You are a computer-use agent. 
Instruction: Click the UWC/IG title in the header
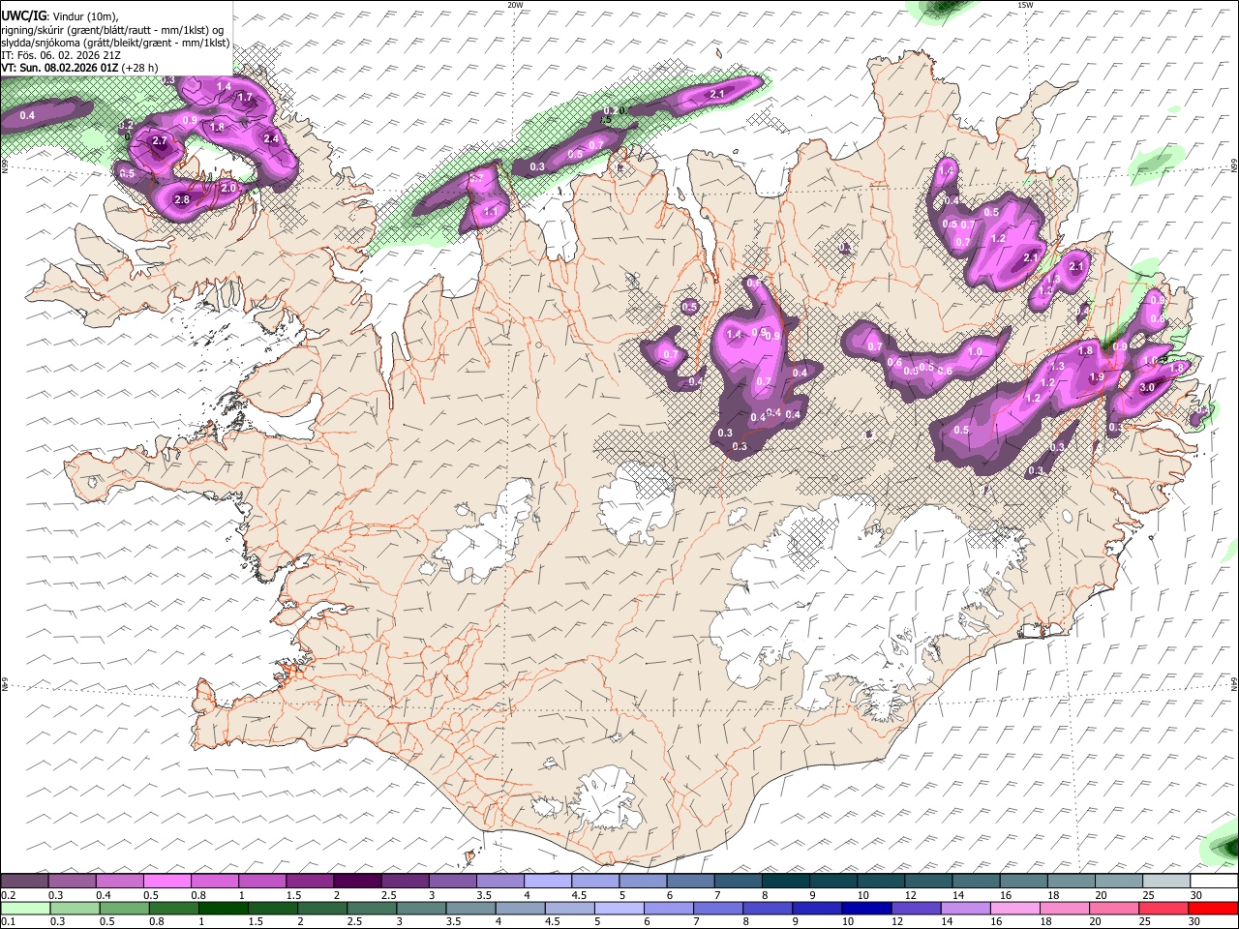point(22,15)
